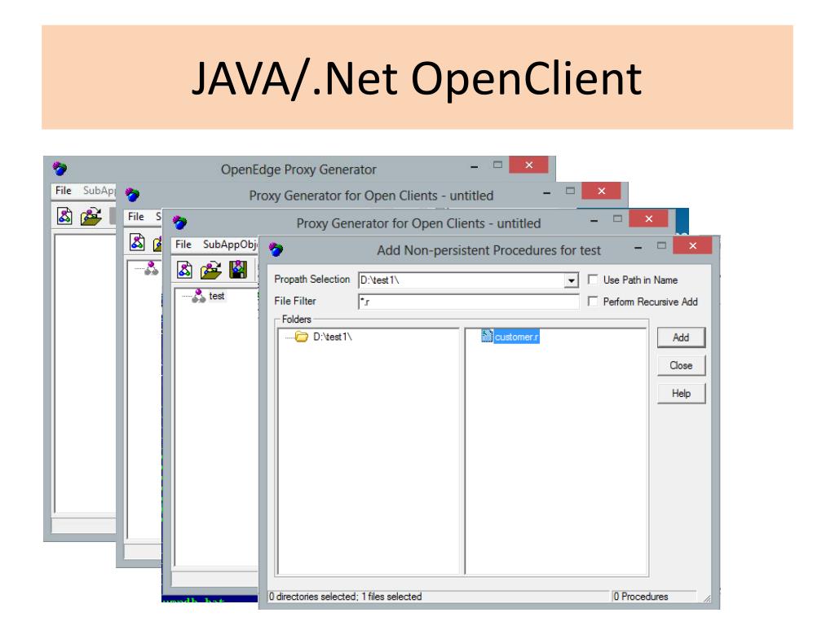Click title bar icon of Proxy Generator window showing test node
The height and width of the screenshot is (626, 835).
tap(179, 223)
